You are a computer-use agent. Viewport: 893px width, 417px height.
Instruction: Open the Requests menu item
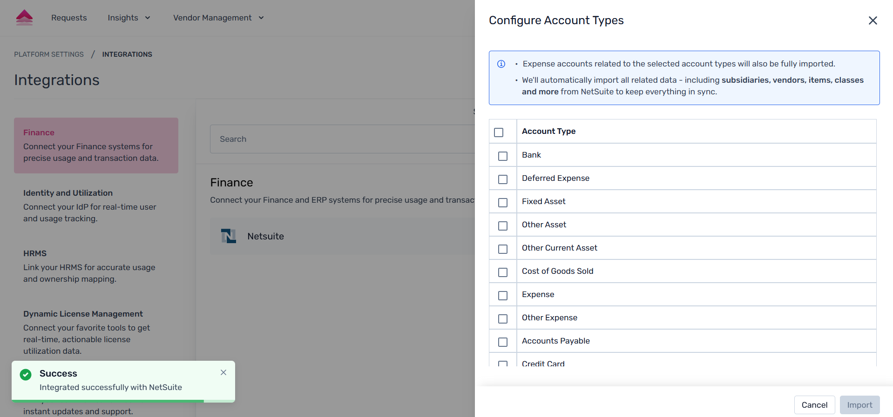coord(69,18)
